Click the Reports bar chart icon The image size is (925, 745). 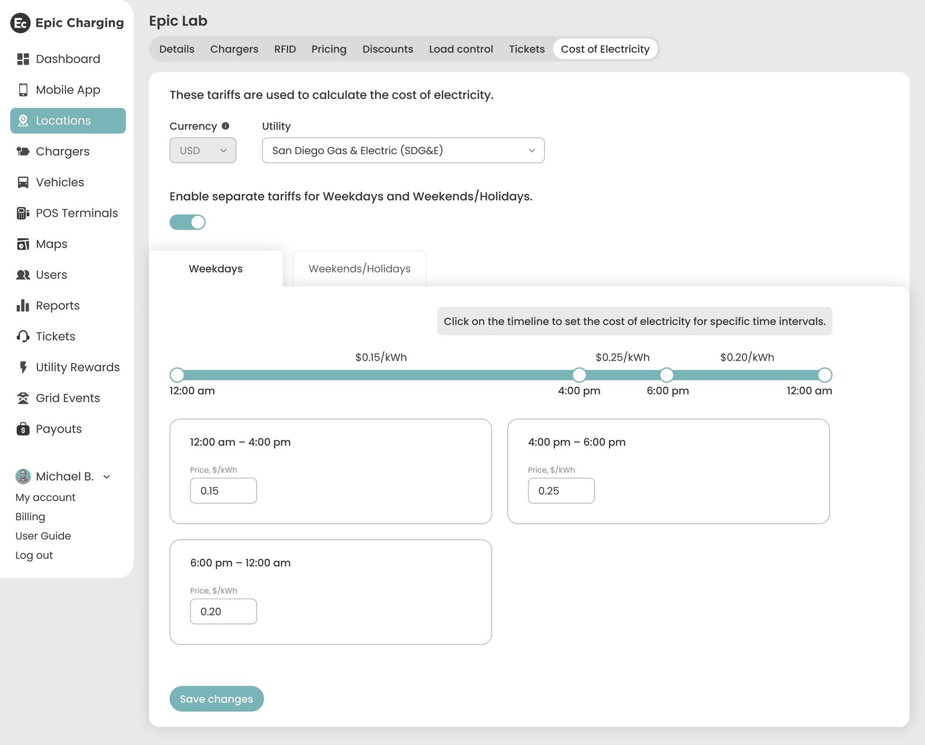(x=23, y=306)
